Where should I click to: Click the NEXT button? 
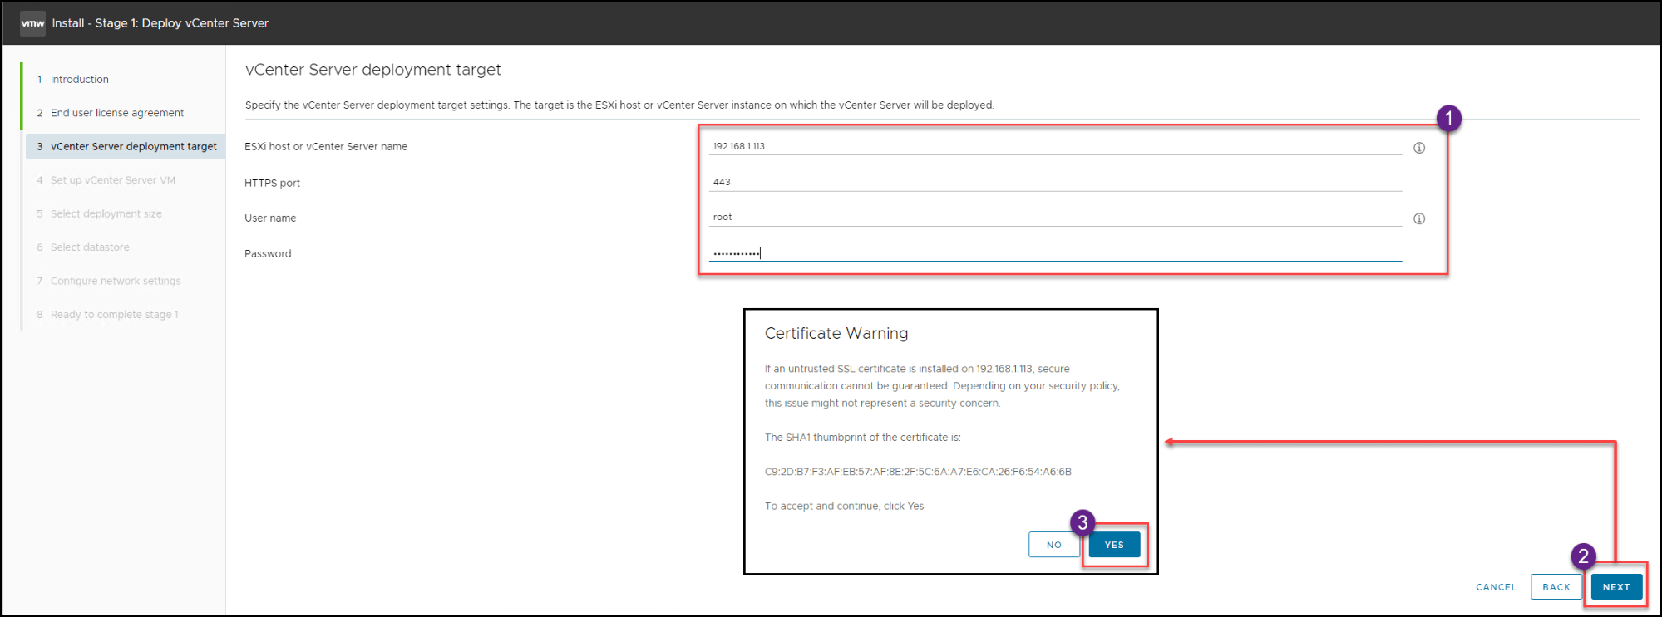pyautogui.click(x=1616, y=587)
